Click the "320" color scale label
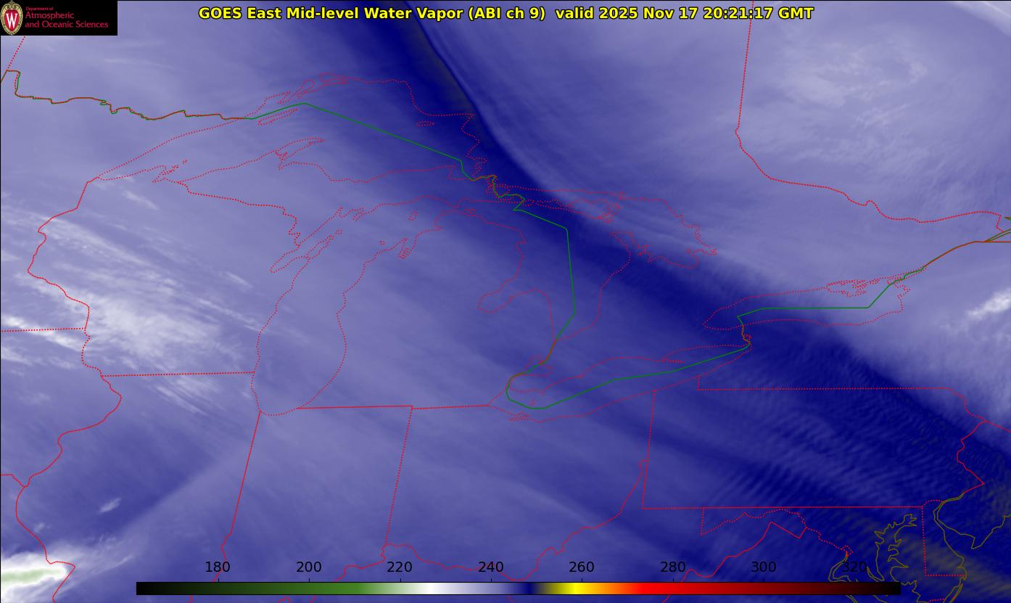 pyautogui.click(x=854, y=567)
